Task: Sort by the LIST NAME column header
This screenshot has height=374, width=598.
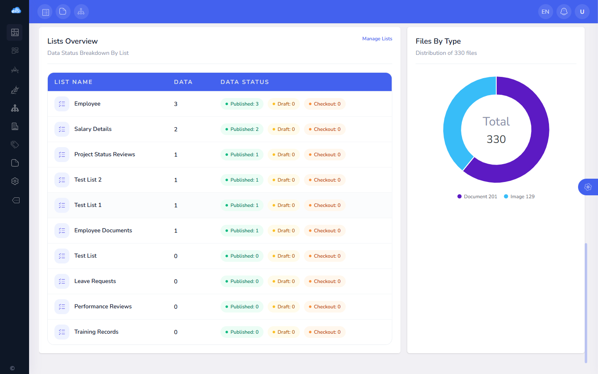Action: pos(74,82)
